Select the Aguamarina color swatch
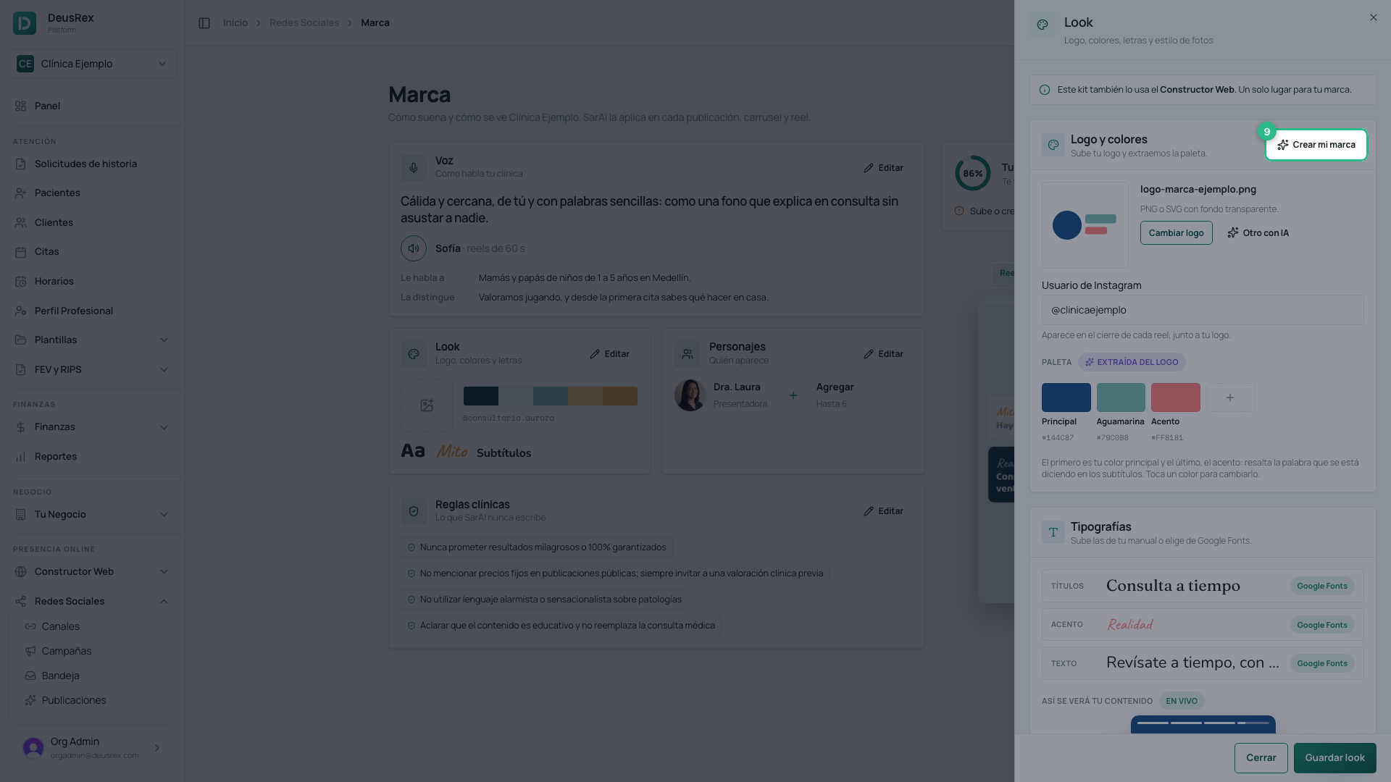The height and width of the screenshot is (782, 1391). [x=1121, y=398]
